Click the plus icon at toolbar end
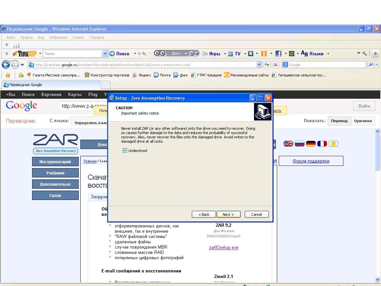The width and height of the screenshot is (381, 286). (x=375, y=54)
